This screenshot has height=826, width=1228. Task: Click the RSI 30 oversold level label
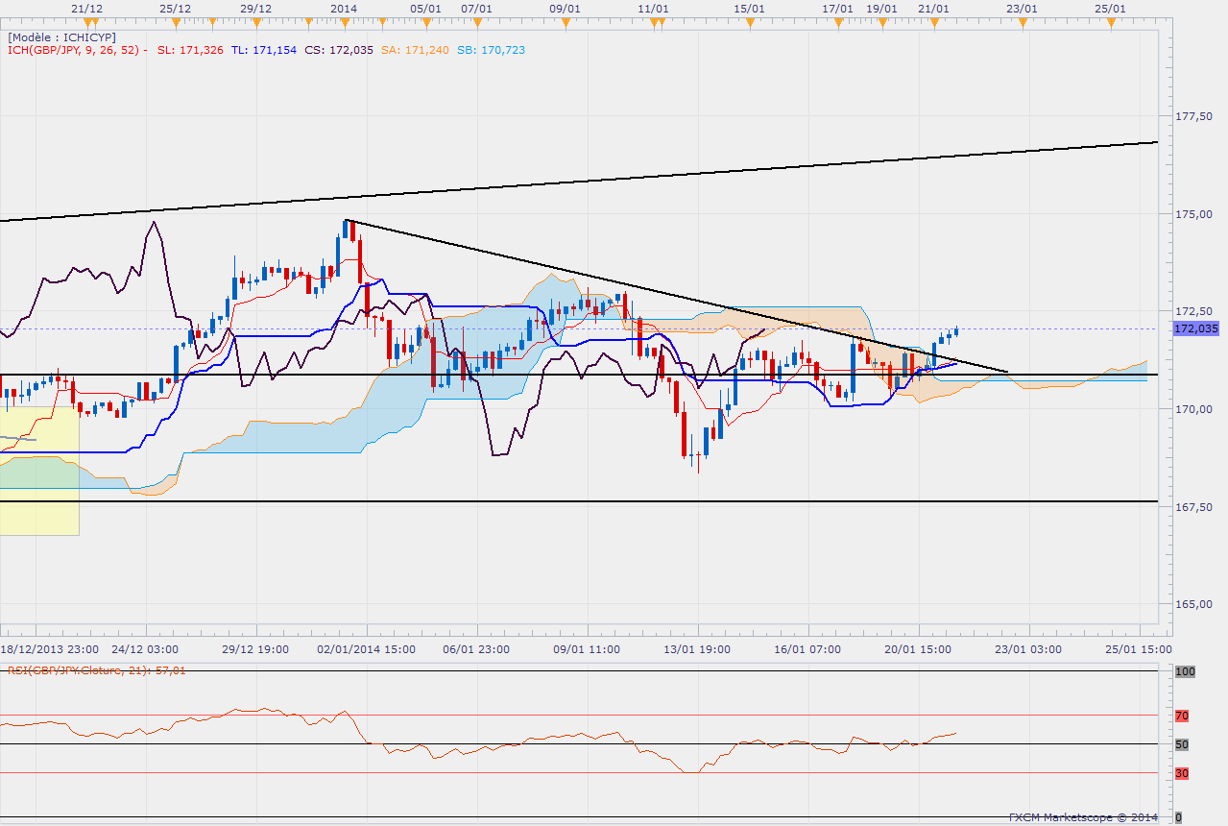point(1182,773)
